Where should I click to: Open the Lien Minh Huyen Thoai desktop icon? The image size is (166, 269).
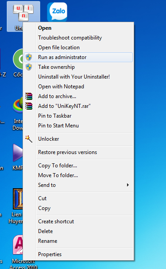(18, 199)
